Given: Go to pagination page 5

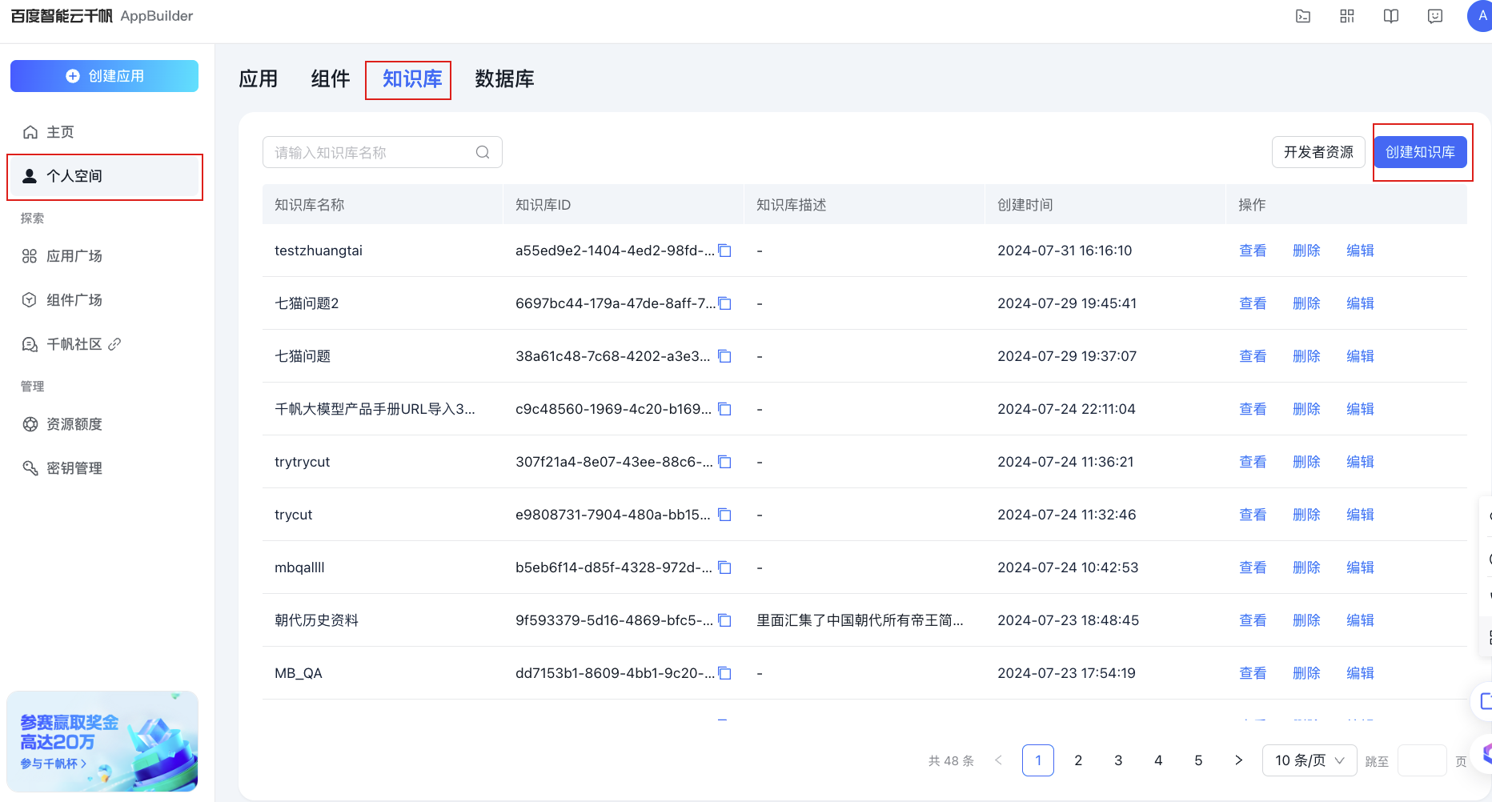Looking at the screenshot, I should point(1198,760).
